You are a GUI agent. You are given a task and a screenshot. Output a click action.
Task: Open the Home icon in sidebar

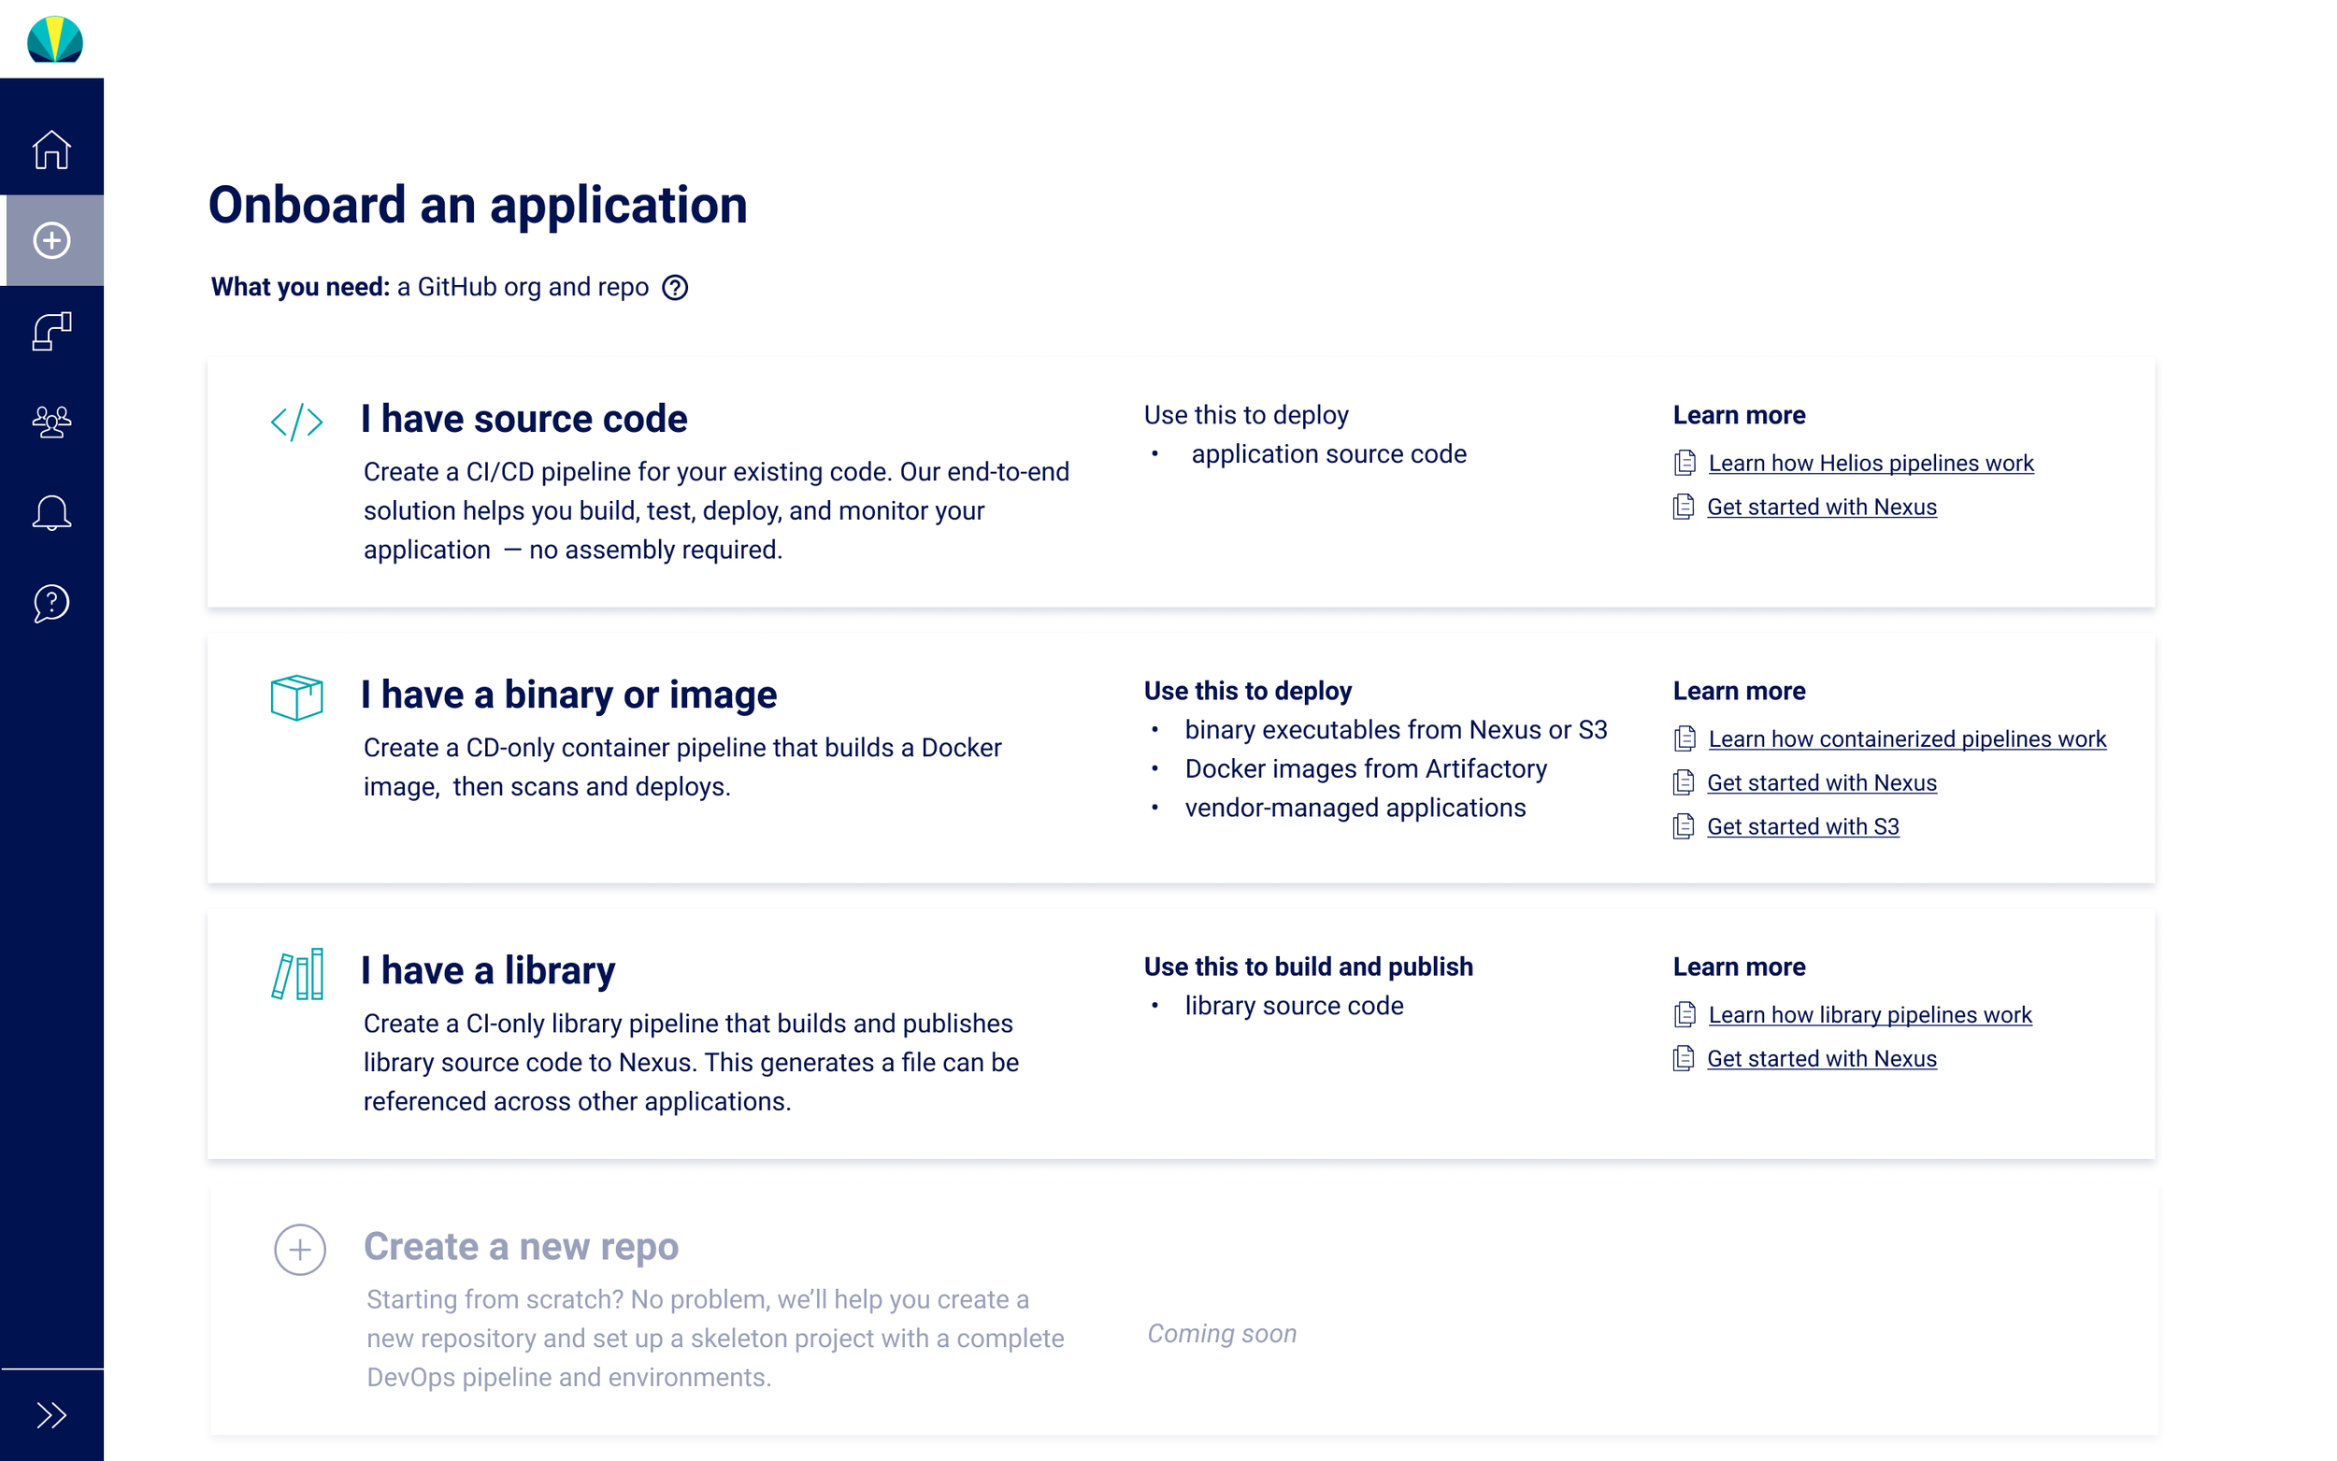click(51, 150)
